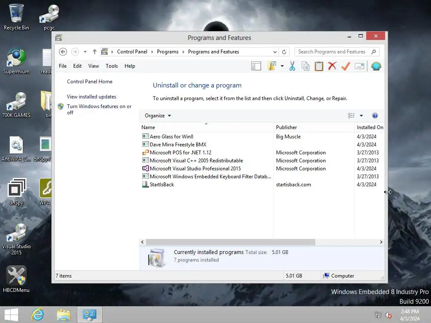431x323 pixels.
Task: Click horizontal scrollbar right arrow
Action: [x=381, y=242]
